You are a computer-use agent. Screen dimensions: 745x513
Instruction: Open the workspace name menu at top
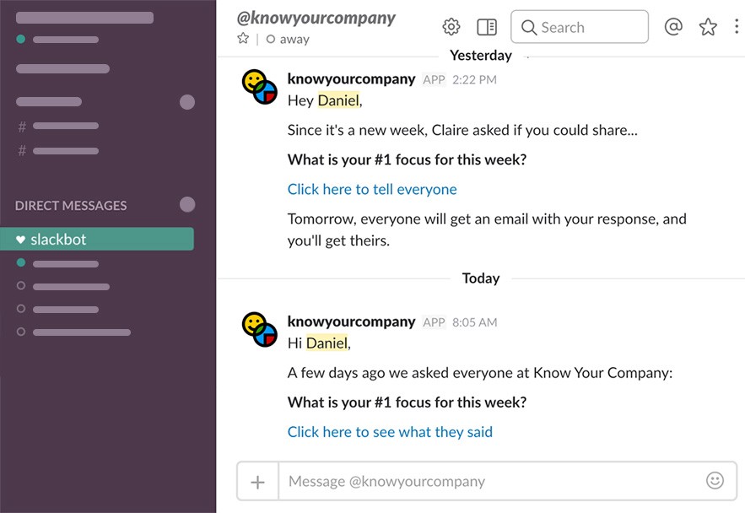click(84, 18)
